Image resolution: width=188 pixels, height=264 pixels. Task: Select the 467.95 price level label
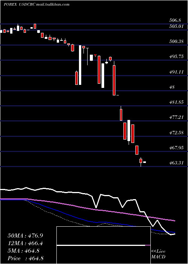click(x=176, y=148)
